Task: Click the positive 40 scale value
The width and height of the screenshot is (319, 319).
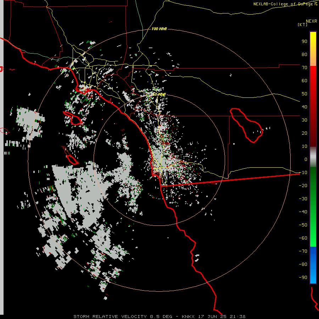Action: 304,107
